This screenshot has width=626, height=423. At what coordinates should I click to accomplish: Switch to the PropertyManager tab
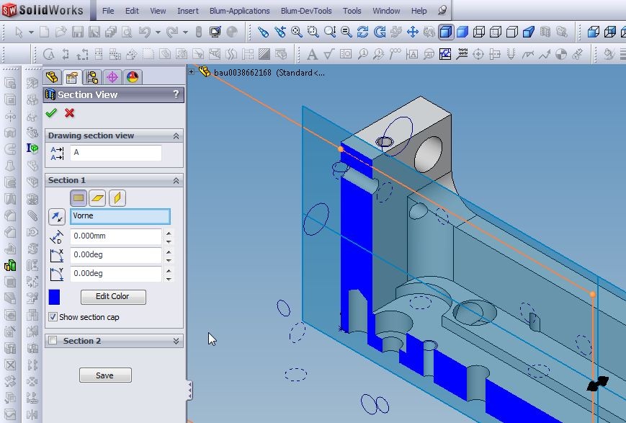coord(72,76)
